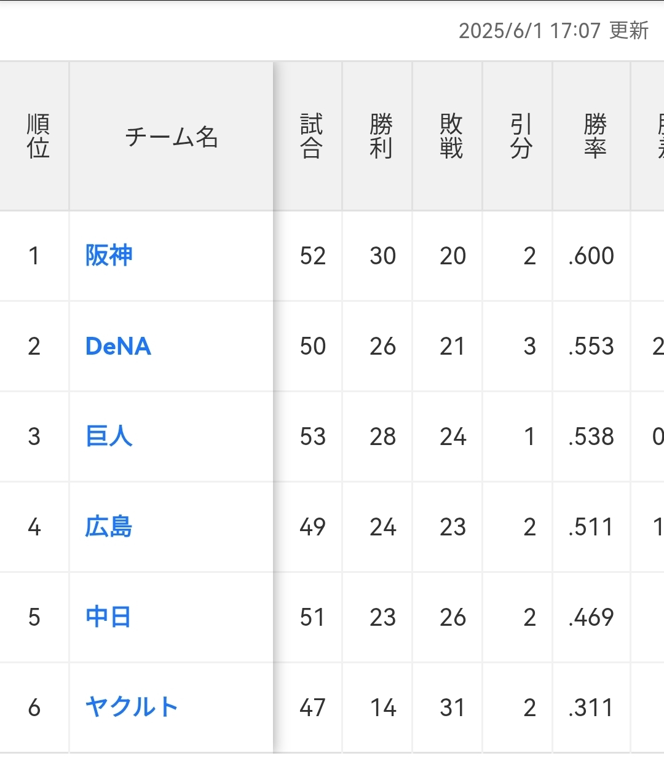Open the 阪神 team link
This screenshot has height=769, width=664.
coord(109,256)
